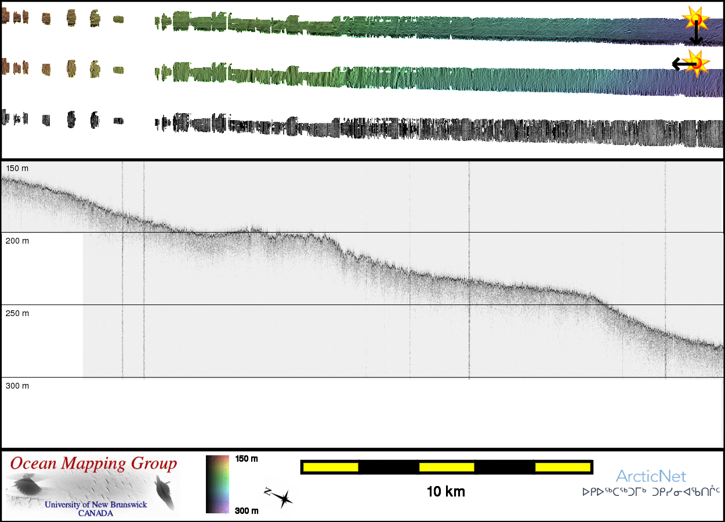Click the black downward illumination arrow
This screenshot has height=522, width=725.
tap(696, 36)
